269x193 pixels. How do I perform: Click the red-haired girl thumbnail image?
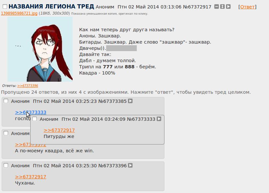pyautogui.click(x=40, y=49)
